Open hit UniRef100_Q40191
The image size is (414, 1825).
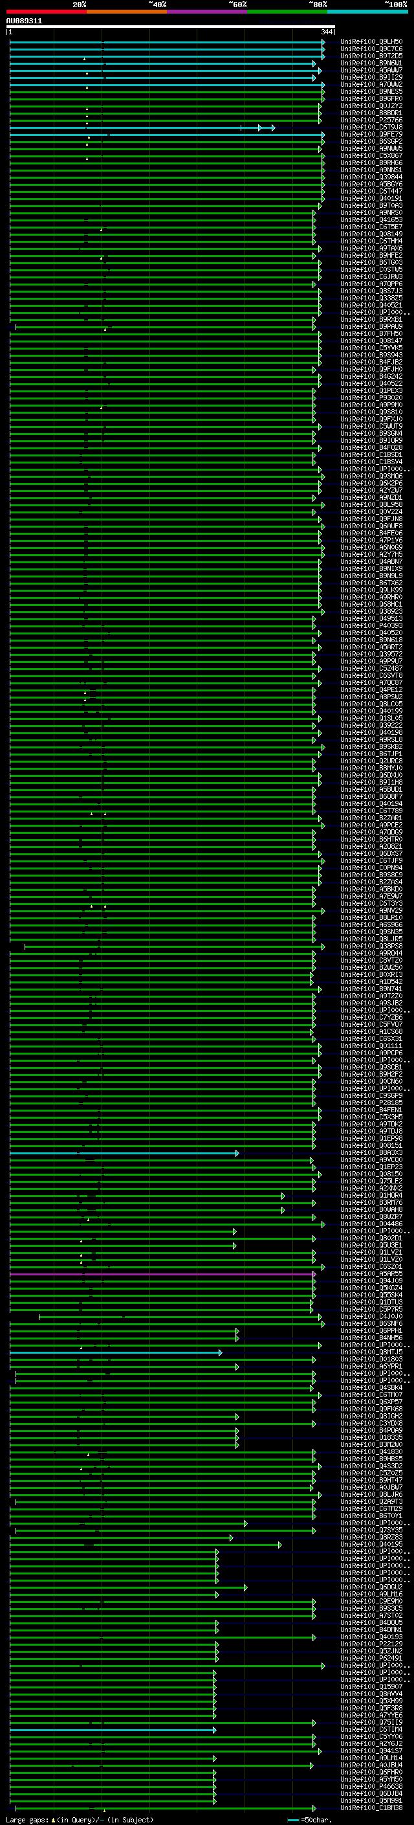click(x=371, y=198)
